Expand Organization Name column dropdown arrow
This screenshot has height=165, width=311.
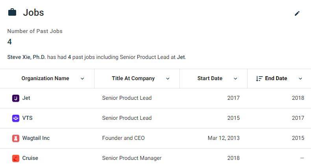point(82,79)
